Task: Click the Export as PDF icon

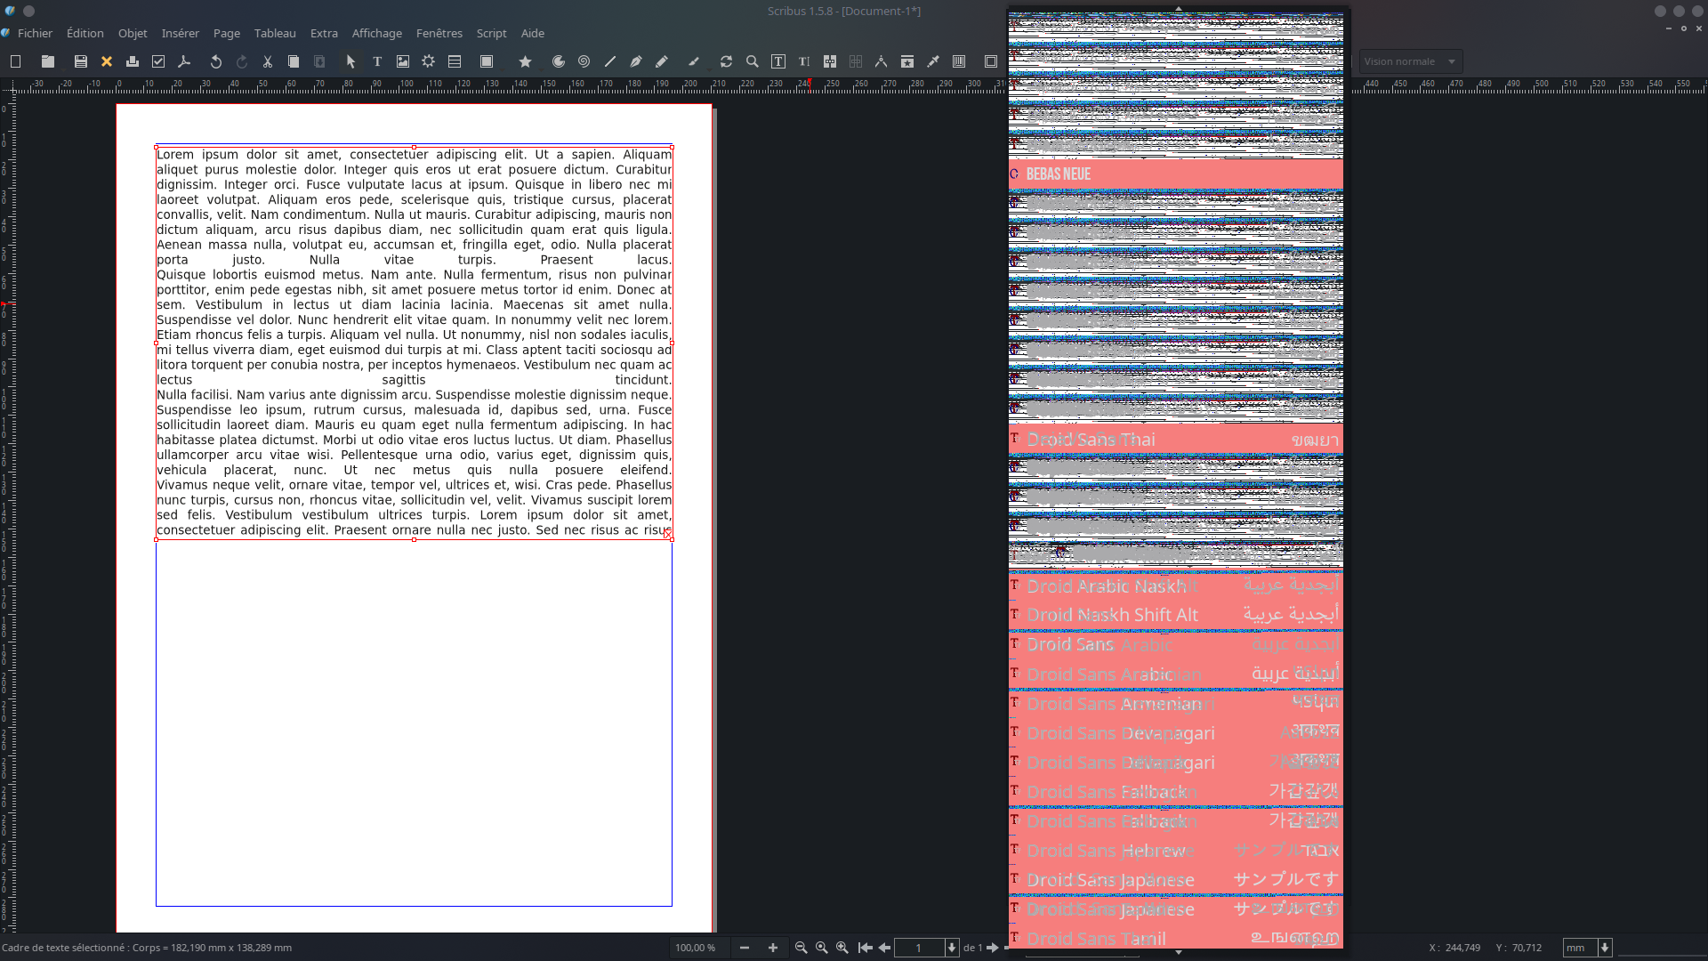Action: (184, 61)
